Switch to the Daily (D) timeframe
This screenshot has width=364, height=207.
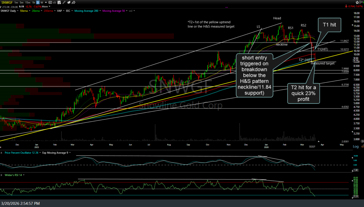(38, 2)
